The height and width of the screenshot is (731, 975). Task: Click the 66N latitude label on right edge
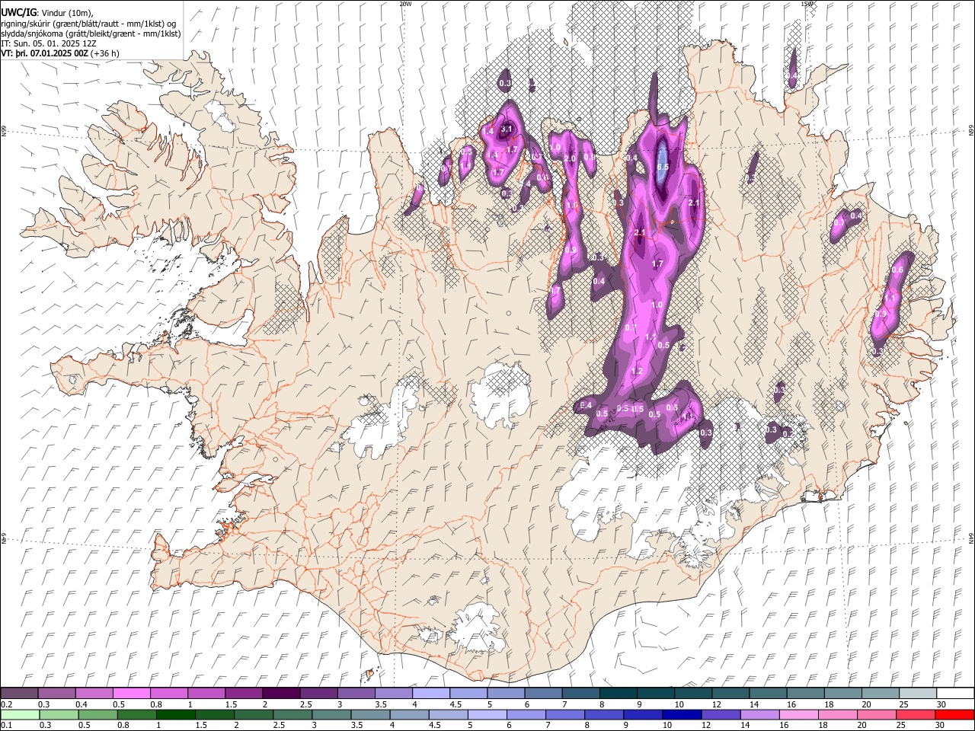[971, 131]
